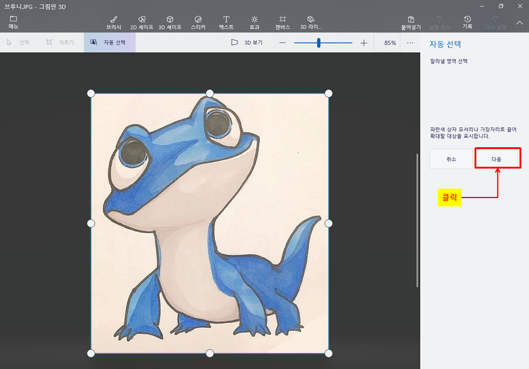
Task: Click the bottom-middle selection edge handle
Action: coord(209,353)
